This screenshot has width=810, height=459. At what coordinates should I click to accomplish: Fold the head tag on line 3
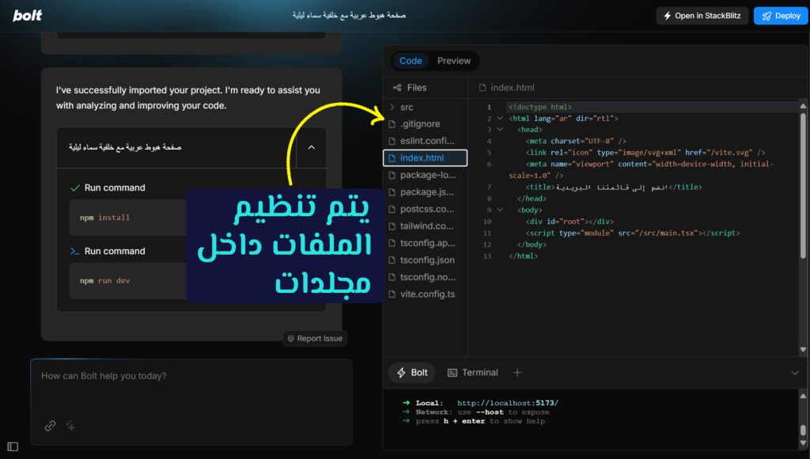[x=500, y=130]
